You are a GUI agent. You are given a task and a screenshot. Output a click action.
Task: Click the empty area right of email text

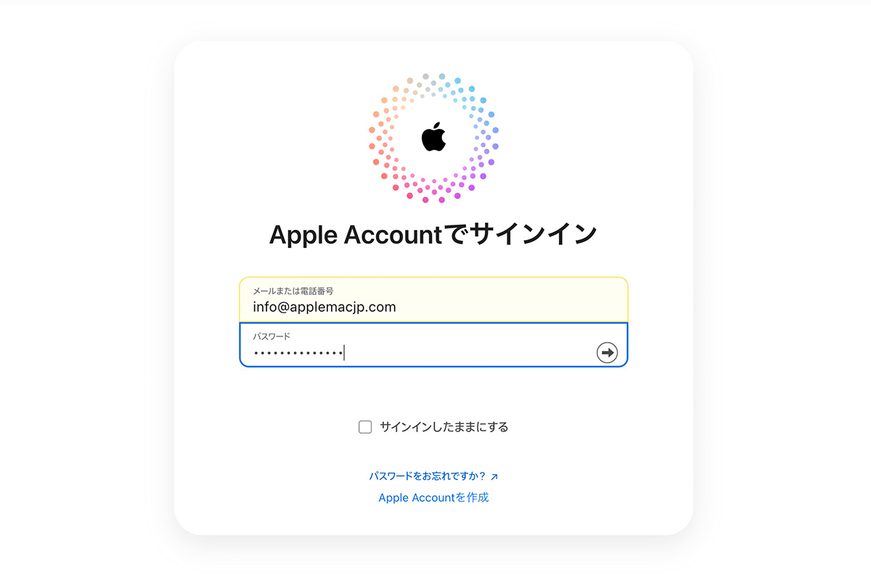(512, 307)
